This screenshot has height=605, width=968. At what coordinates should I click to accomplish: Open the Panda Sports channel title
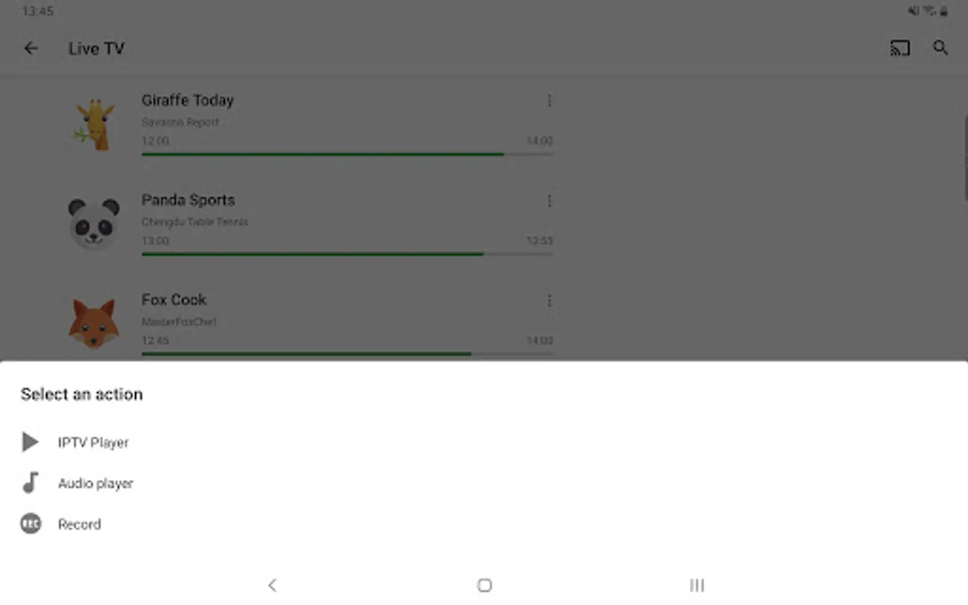[x=188, y=200]
